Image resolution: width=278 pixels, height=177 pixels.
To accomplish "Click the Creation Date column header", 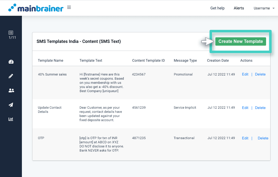I will [x=218, y=61].
